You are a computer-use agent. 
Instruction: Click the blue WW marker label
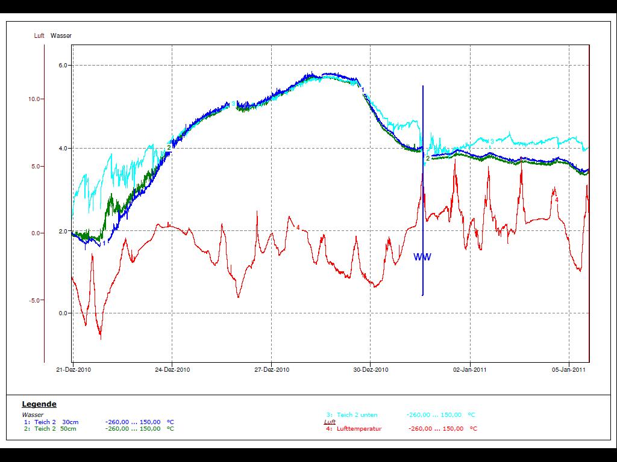pos(422,257)
